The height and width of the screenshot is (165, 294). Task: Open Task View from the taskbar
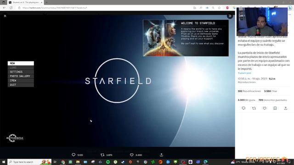pyautogui.click(x=55, y=162)
